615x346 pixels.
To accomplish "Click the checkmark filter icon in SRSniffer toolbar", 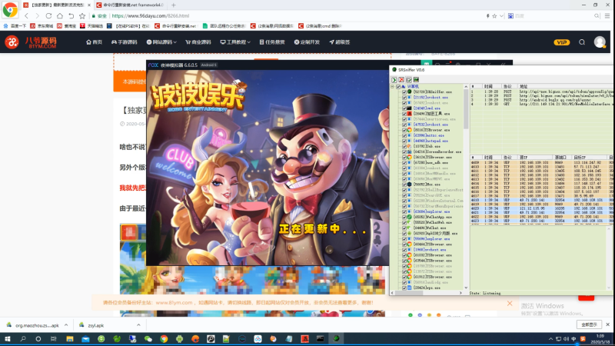I will point(409,80).
